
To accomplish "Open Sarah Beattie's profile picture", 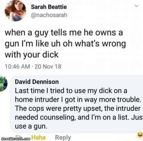I will pyautogui.click(x=15, y=11).
